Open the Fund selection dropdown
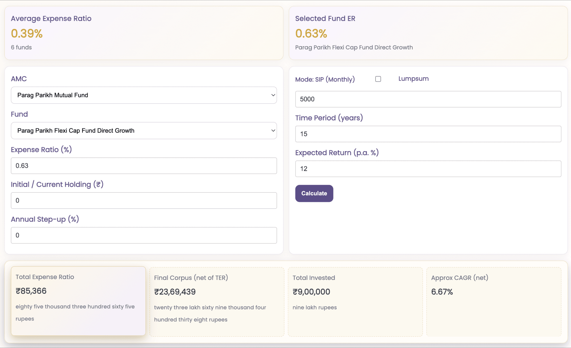 [x=144, y=130]
